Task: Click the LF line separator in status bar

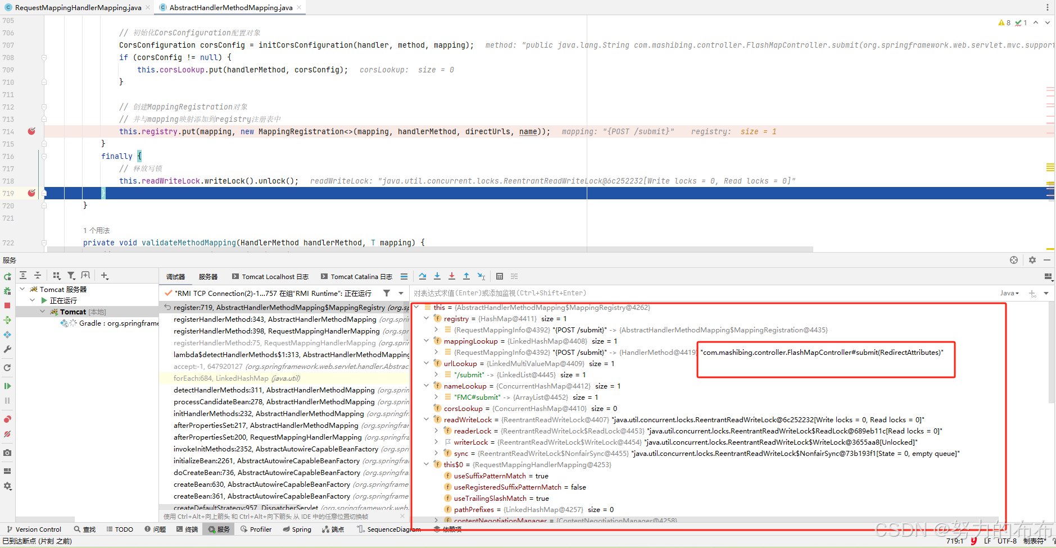Action: (987, 541)
